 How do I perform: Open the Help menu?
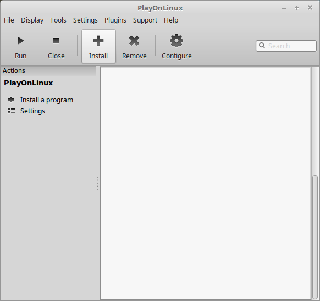[x=171, y=20]
